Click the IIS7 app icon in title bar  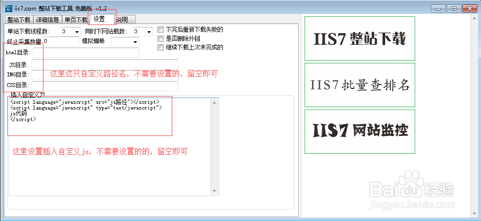click(9, 7)
